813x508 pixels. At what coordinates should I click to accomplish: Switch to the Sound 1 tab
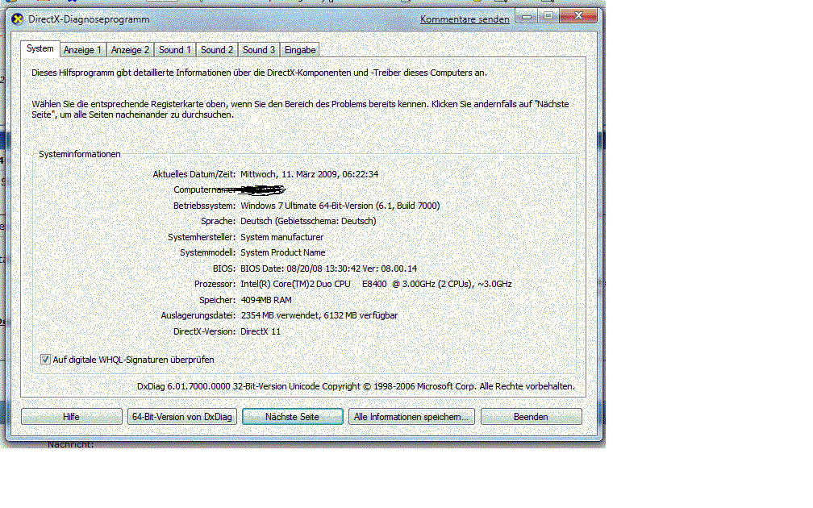tap(175, 50)
